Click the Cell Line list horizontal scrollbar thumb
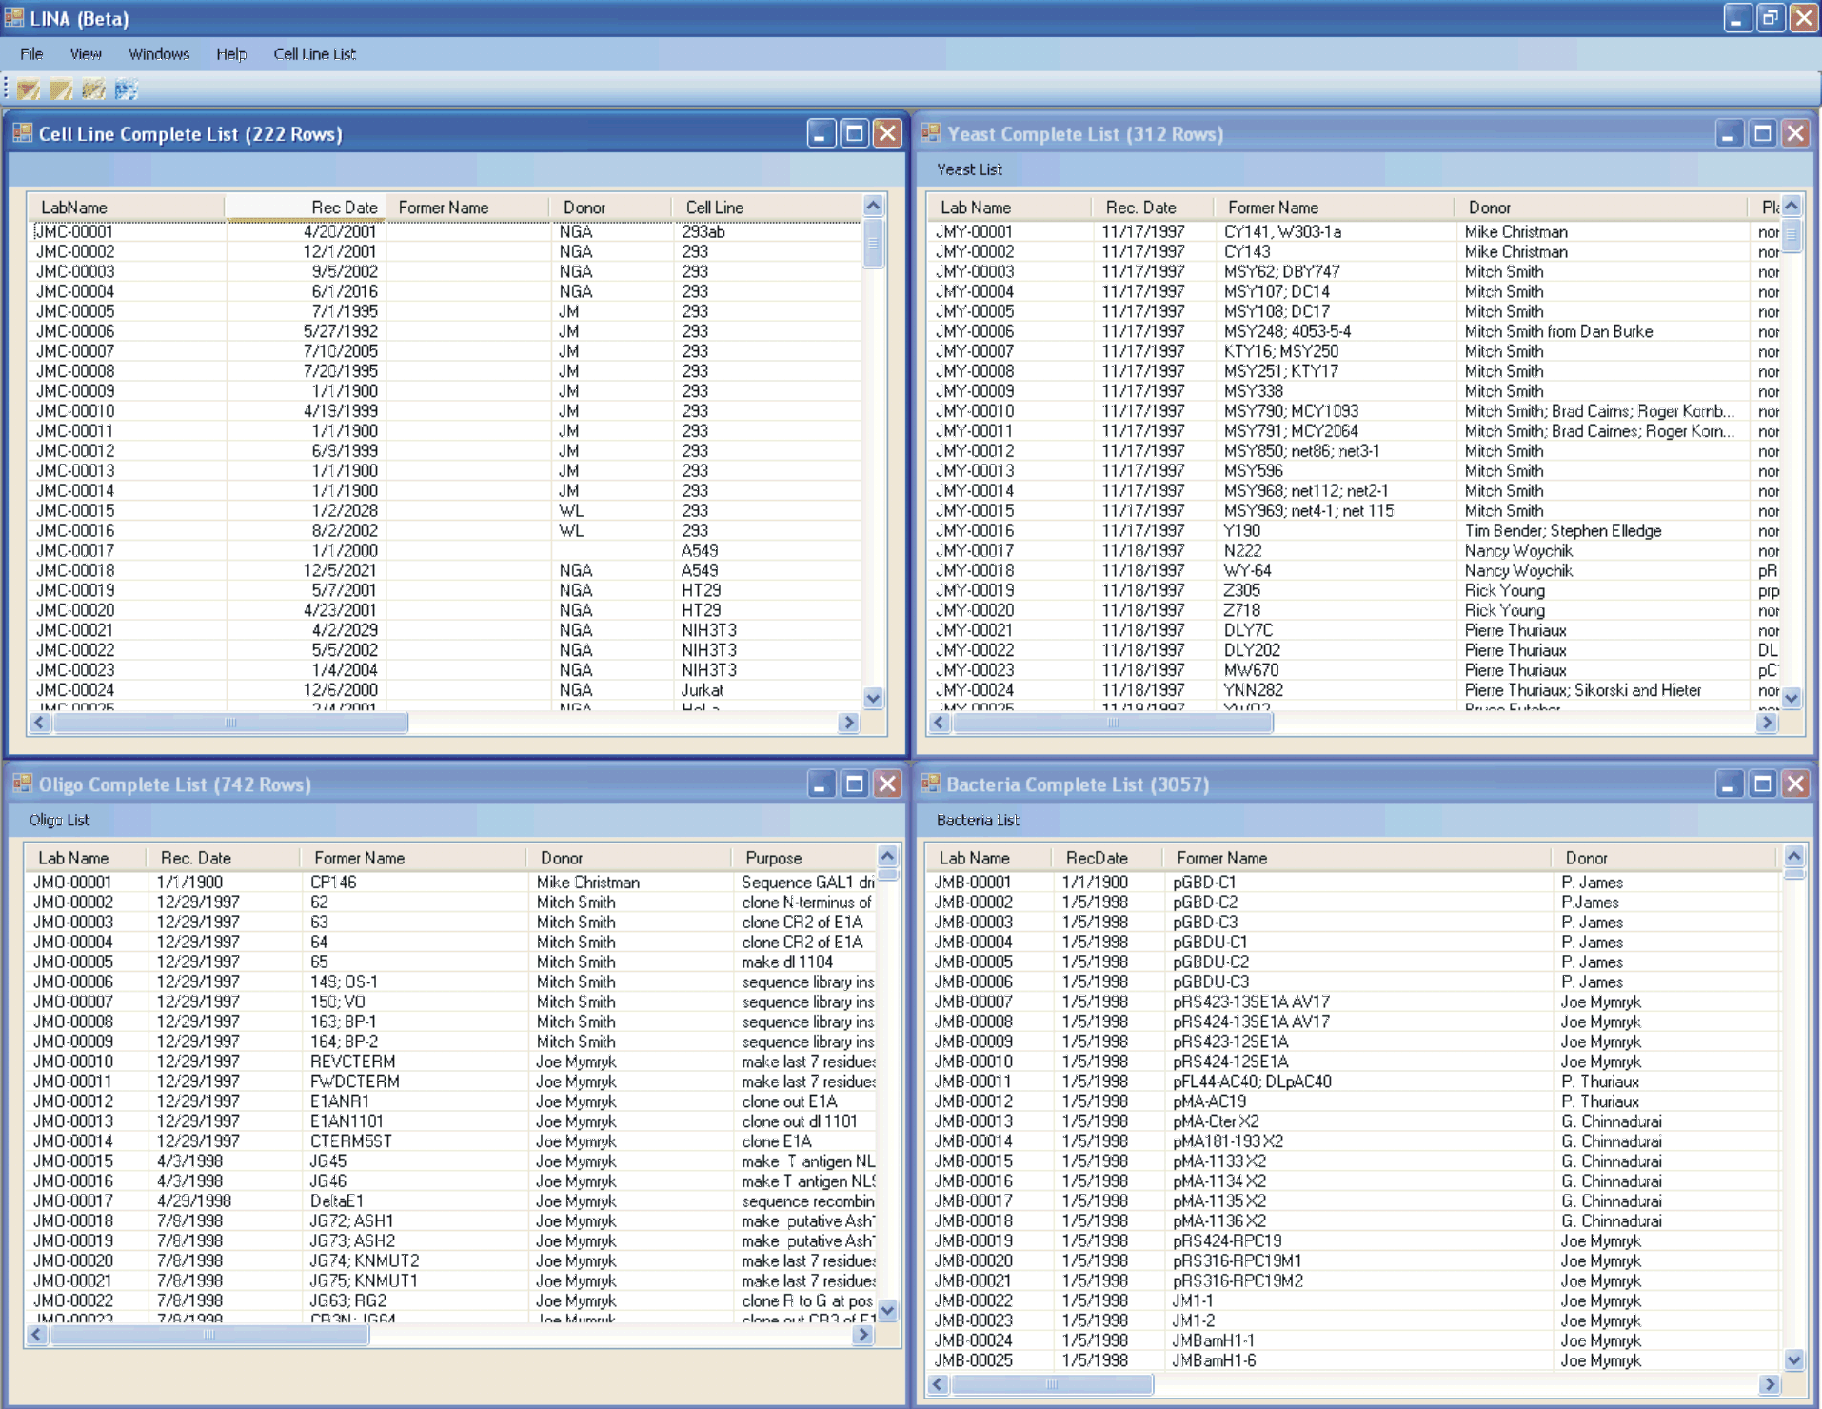The height and width of the screenshot is (1409, 1822). pos(230,723)
